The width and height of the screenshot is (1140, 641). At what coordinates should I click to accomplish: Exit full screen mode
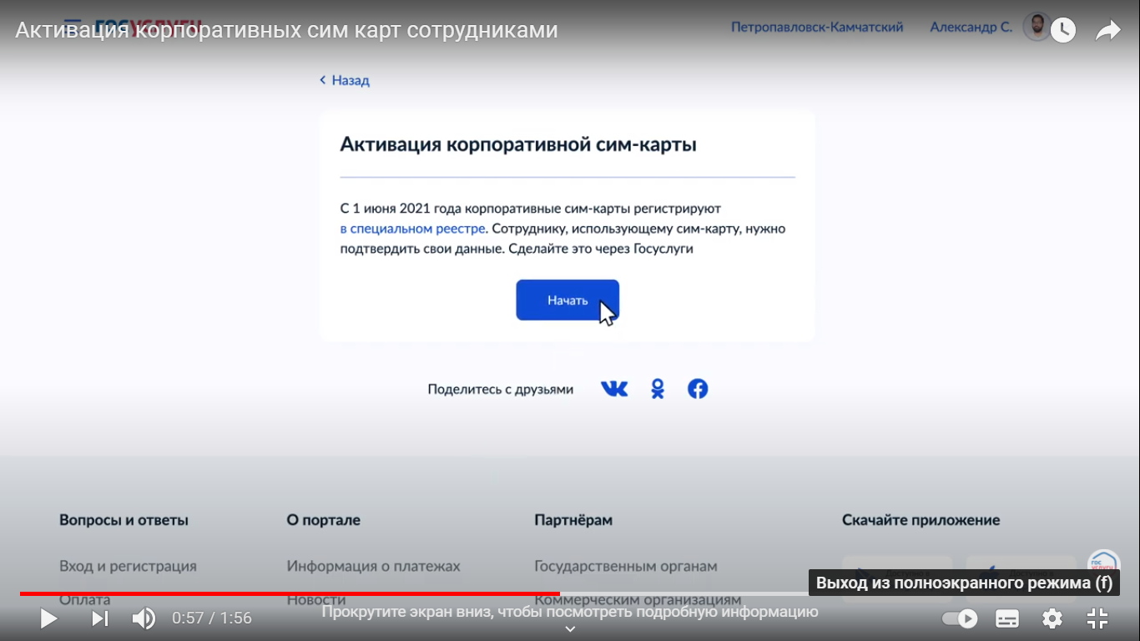(1097, 618)
